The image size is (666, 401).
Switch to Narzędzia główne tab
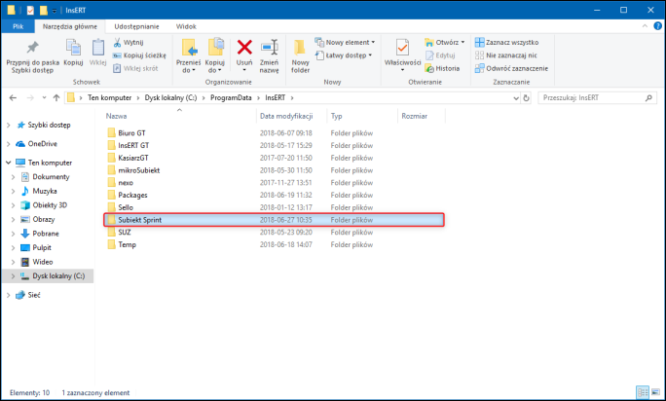(x=70, y=26)
